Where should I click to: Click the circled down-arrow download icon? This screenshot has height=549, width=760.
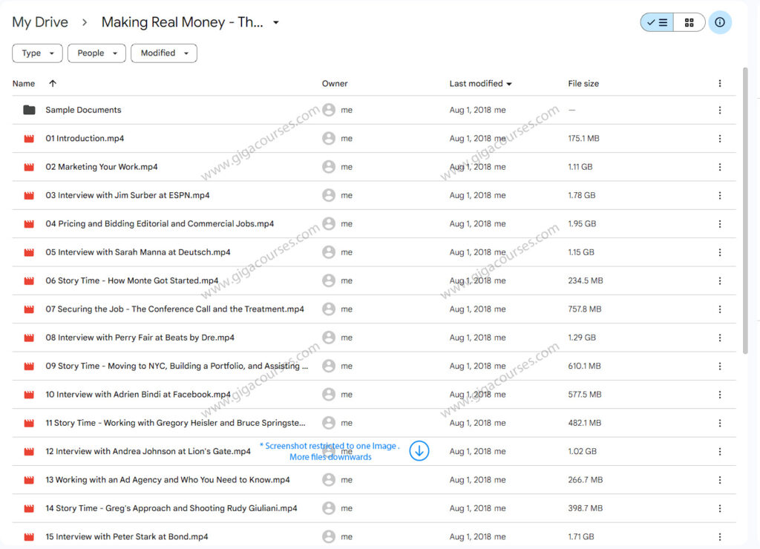pyautogui.click(x=419, y=450)
